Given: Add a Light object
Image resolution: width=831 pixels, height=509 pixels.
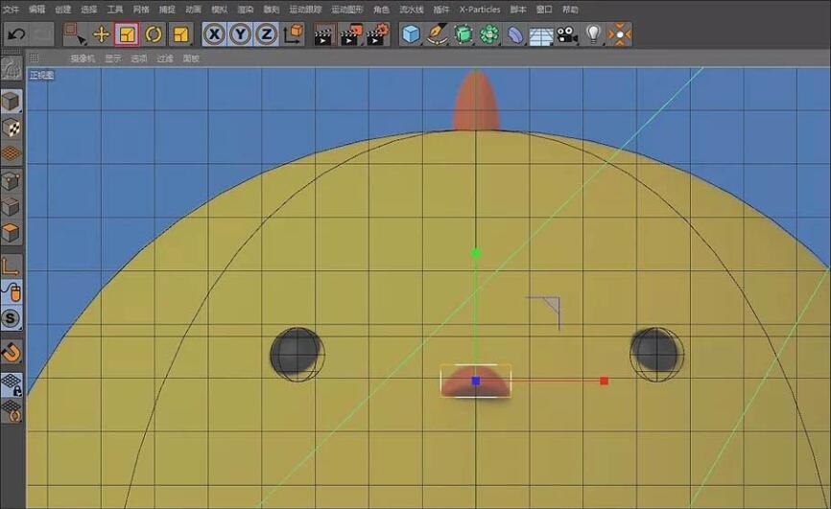Looking at the screenshot, I should tap(594, 35).
